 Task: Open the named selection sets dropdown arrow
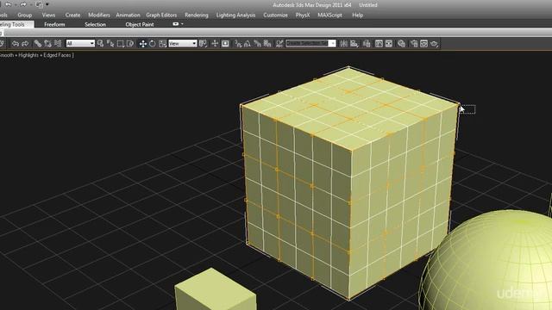(x=332, y=44)
